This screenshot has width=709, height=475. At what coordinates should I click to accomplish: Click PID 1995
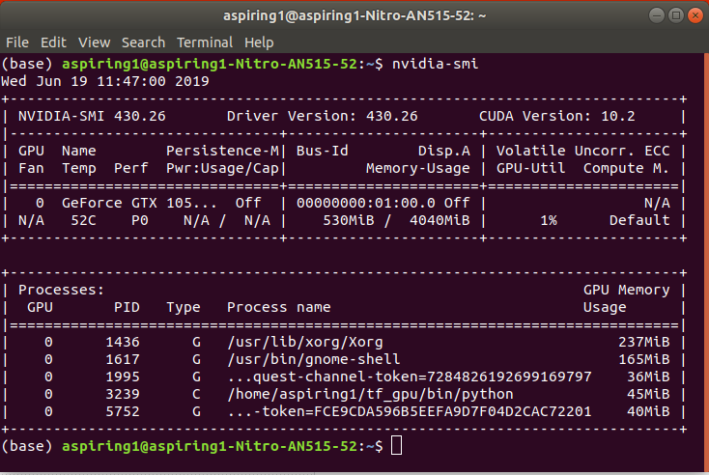[123, 377]
